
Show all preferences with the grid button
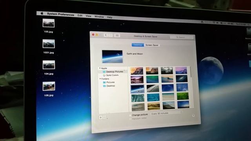(117, 36)
